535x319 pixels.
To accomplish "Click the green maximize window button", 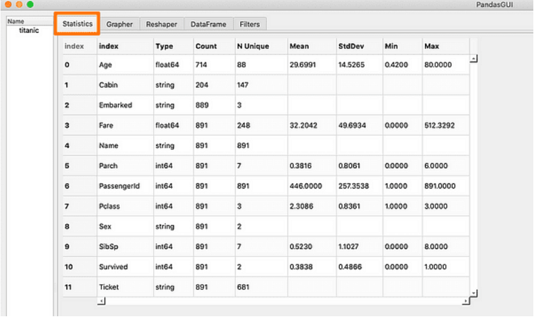I will pyautogui.click(x=30, y=4).
